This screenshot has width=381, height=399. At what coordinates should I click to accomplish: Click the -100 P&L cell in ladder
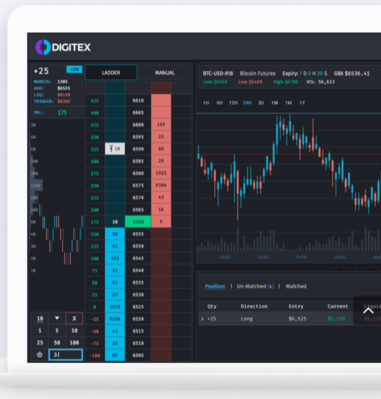pyautogui.click(x=95, y=355)
